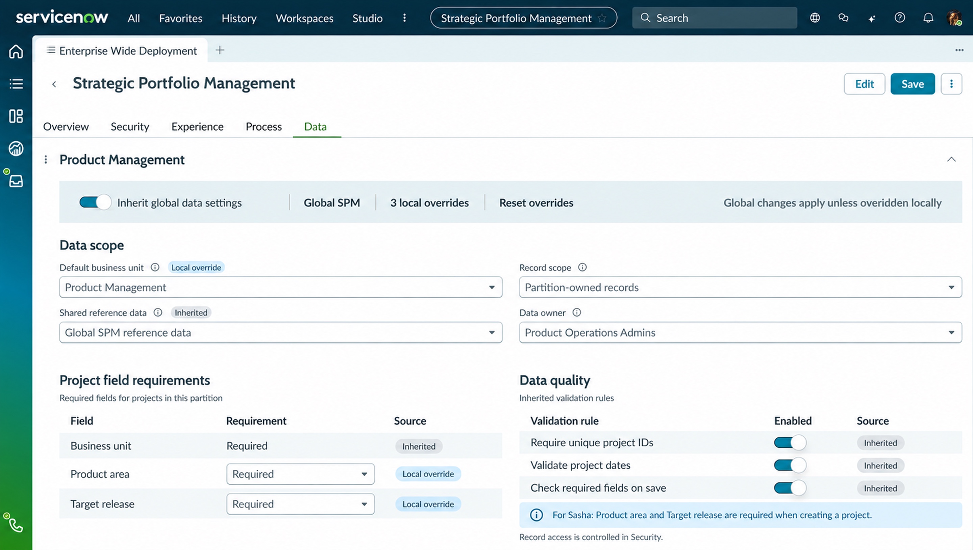Open the analytics chart sidebar icon

[16, 148]
